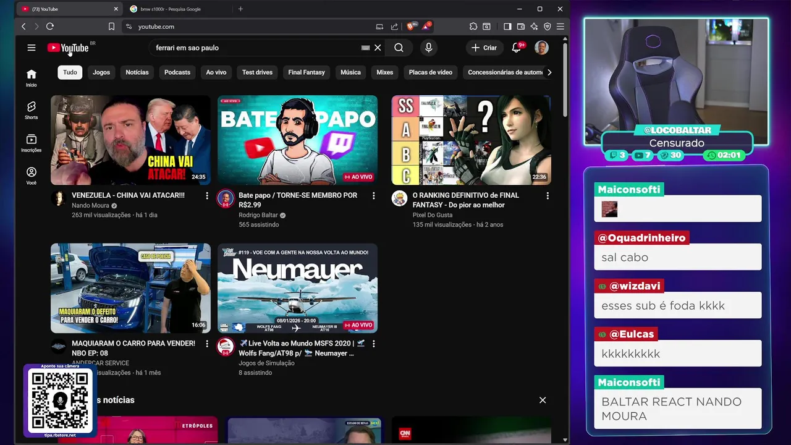Toggle the browser sidebar panel
Screen dimensions: 791x445
[507, 27]
